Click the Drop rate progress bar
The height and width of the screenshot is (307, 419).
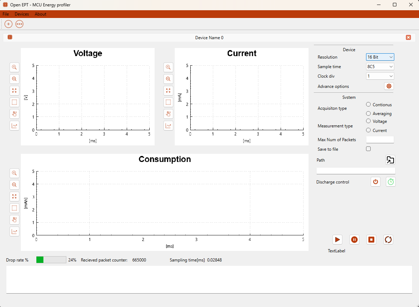tap(51, 260)
